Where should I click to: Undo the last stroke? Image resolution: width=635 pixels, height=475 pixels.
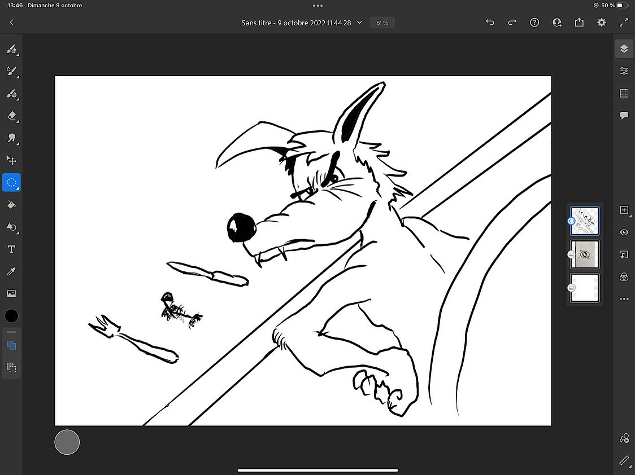[x=490, y=23]
